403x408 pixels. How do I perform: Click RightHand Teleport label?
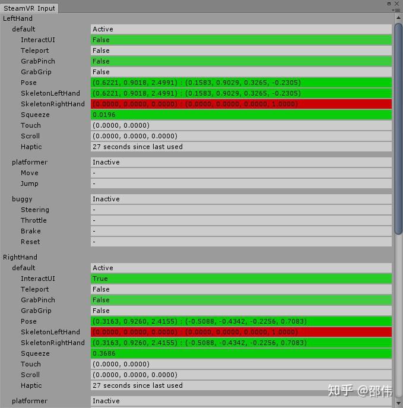point(35,289)
